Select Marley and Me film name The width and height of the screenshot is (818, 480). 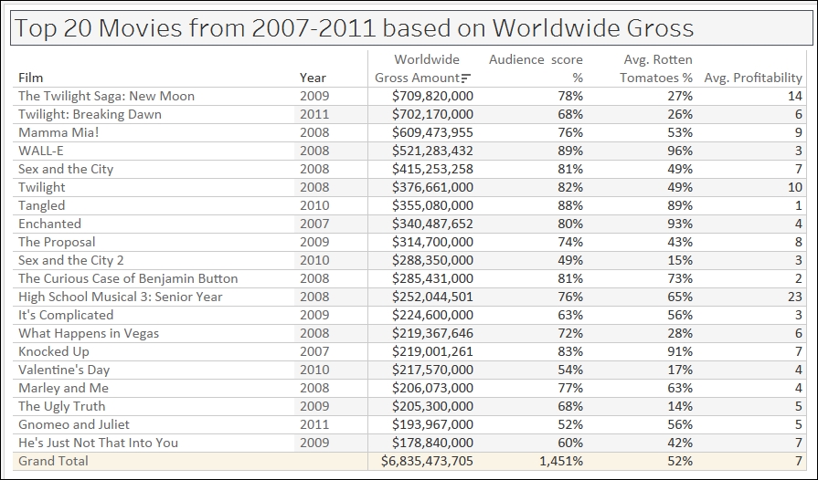pyautogui.click(x=64, y=388)
